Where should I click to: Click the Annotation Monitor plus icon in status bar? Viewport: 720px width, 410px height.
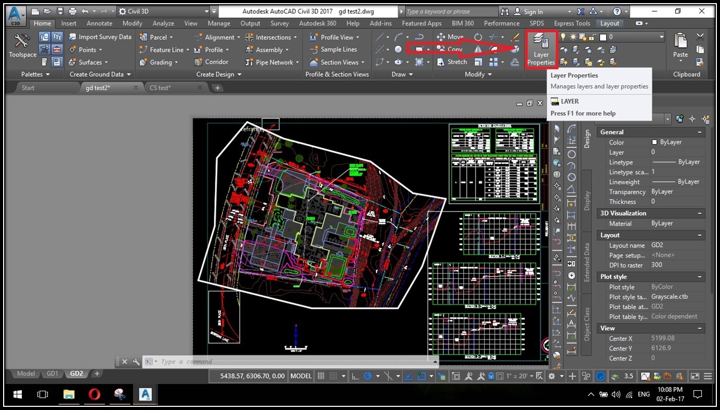[x=572, y=376]
